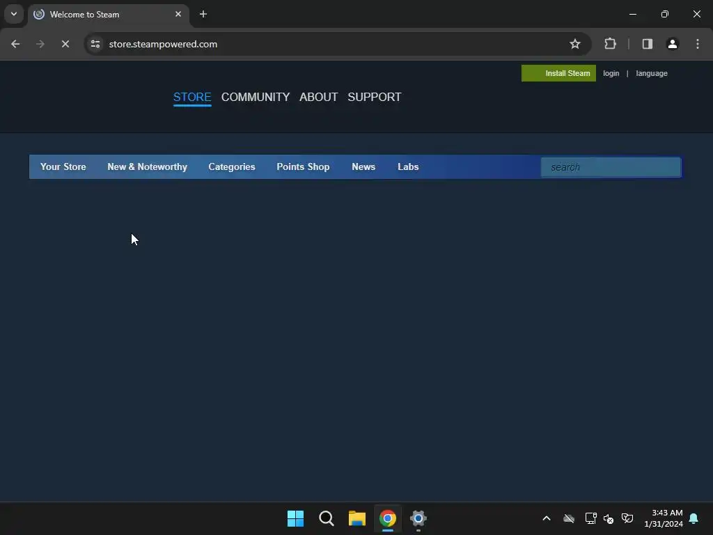Open New & Noteworthy menu
The height and width of the screenshot is (535, 713).
(148, 166)
